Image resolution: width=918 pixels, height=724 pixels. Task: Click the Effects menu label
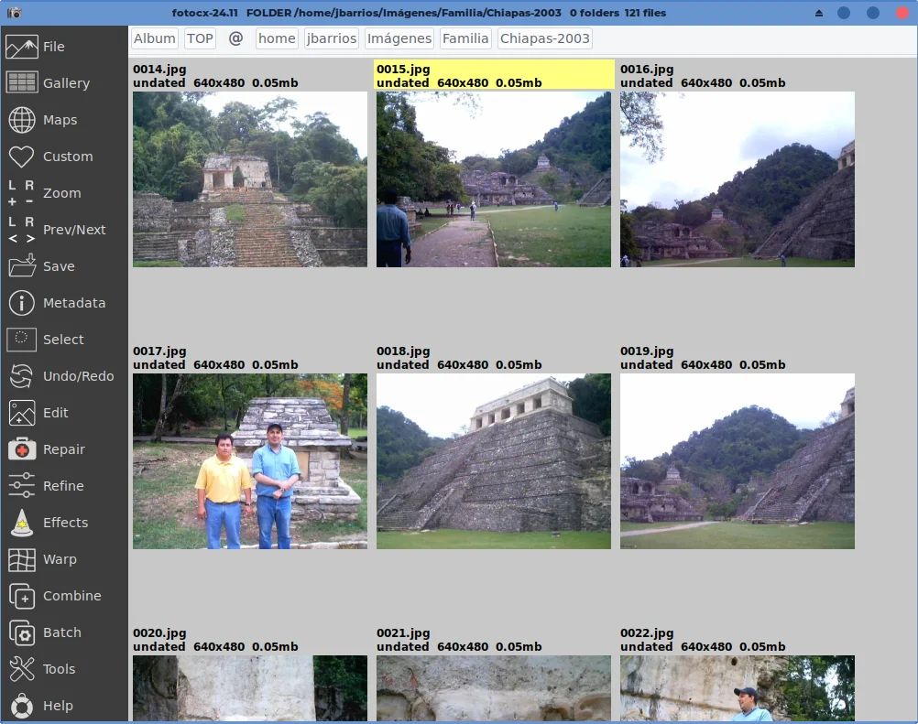pyautogui.click(x=66, y=523)
